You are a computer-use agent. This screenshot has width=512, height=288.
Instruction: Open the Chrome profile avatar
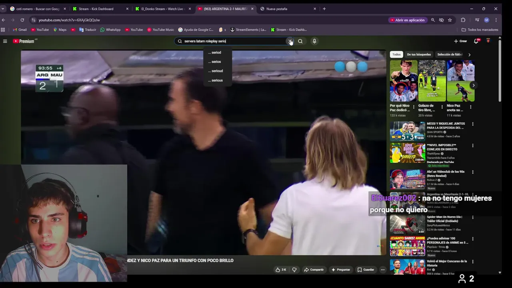pos(486,20)
